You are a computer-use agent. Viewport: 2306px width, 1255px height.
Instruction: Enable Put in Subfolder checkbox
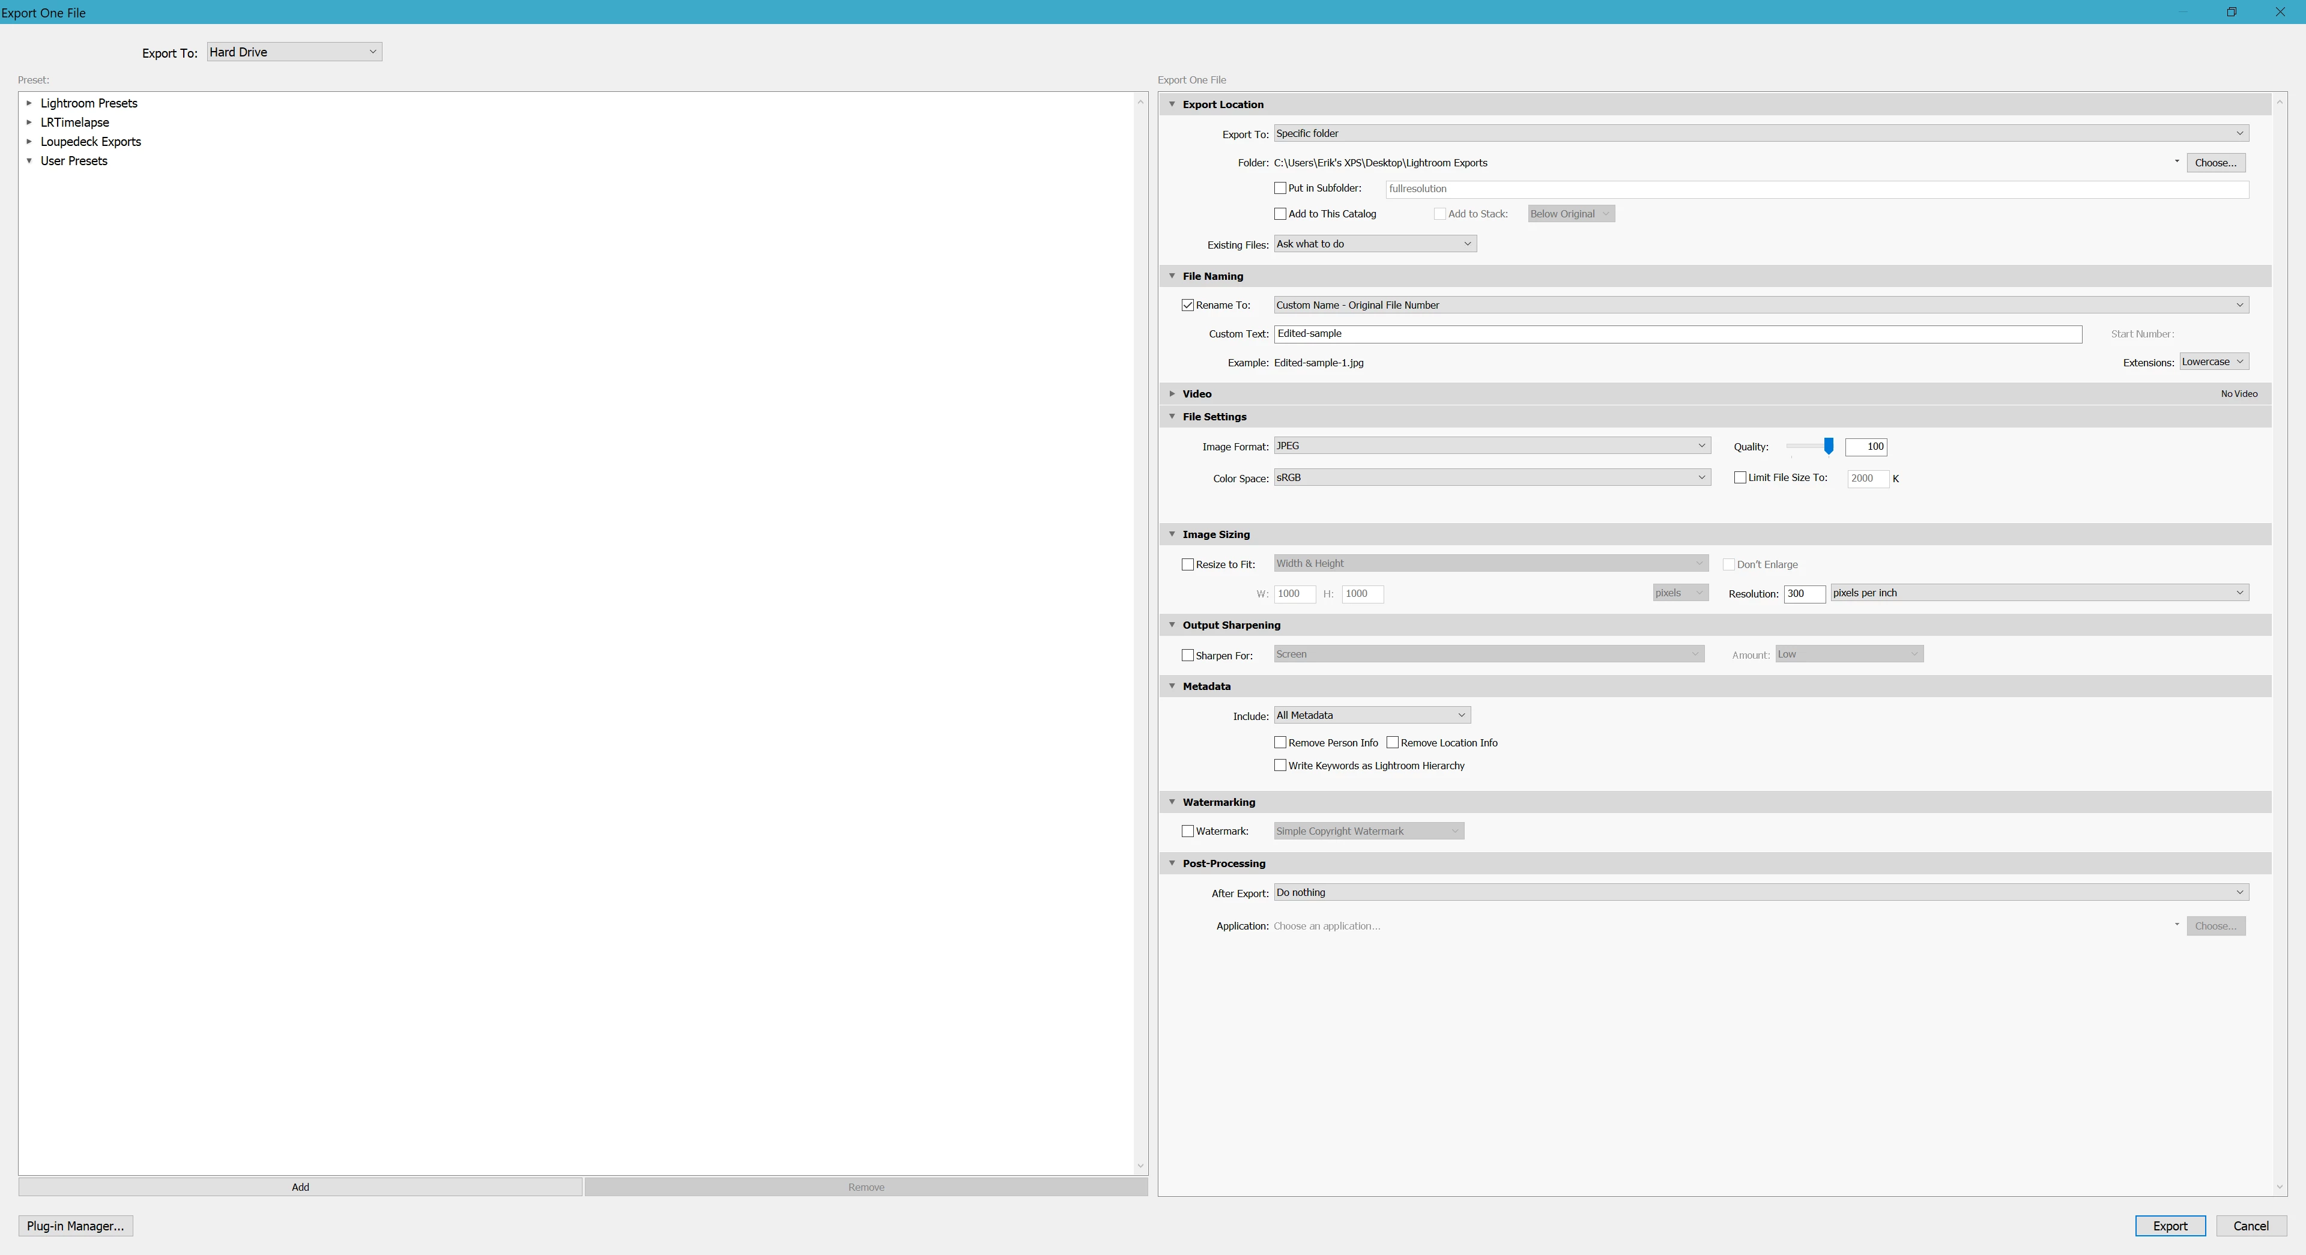point(1280,188)
